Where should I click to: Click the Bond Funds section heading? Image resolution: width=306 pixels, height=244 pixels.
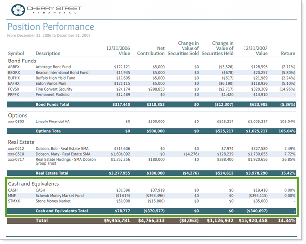22,61
